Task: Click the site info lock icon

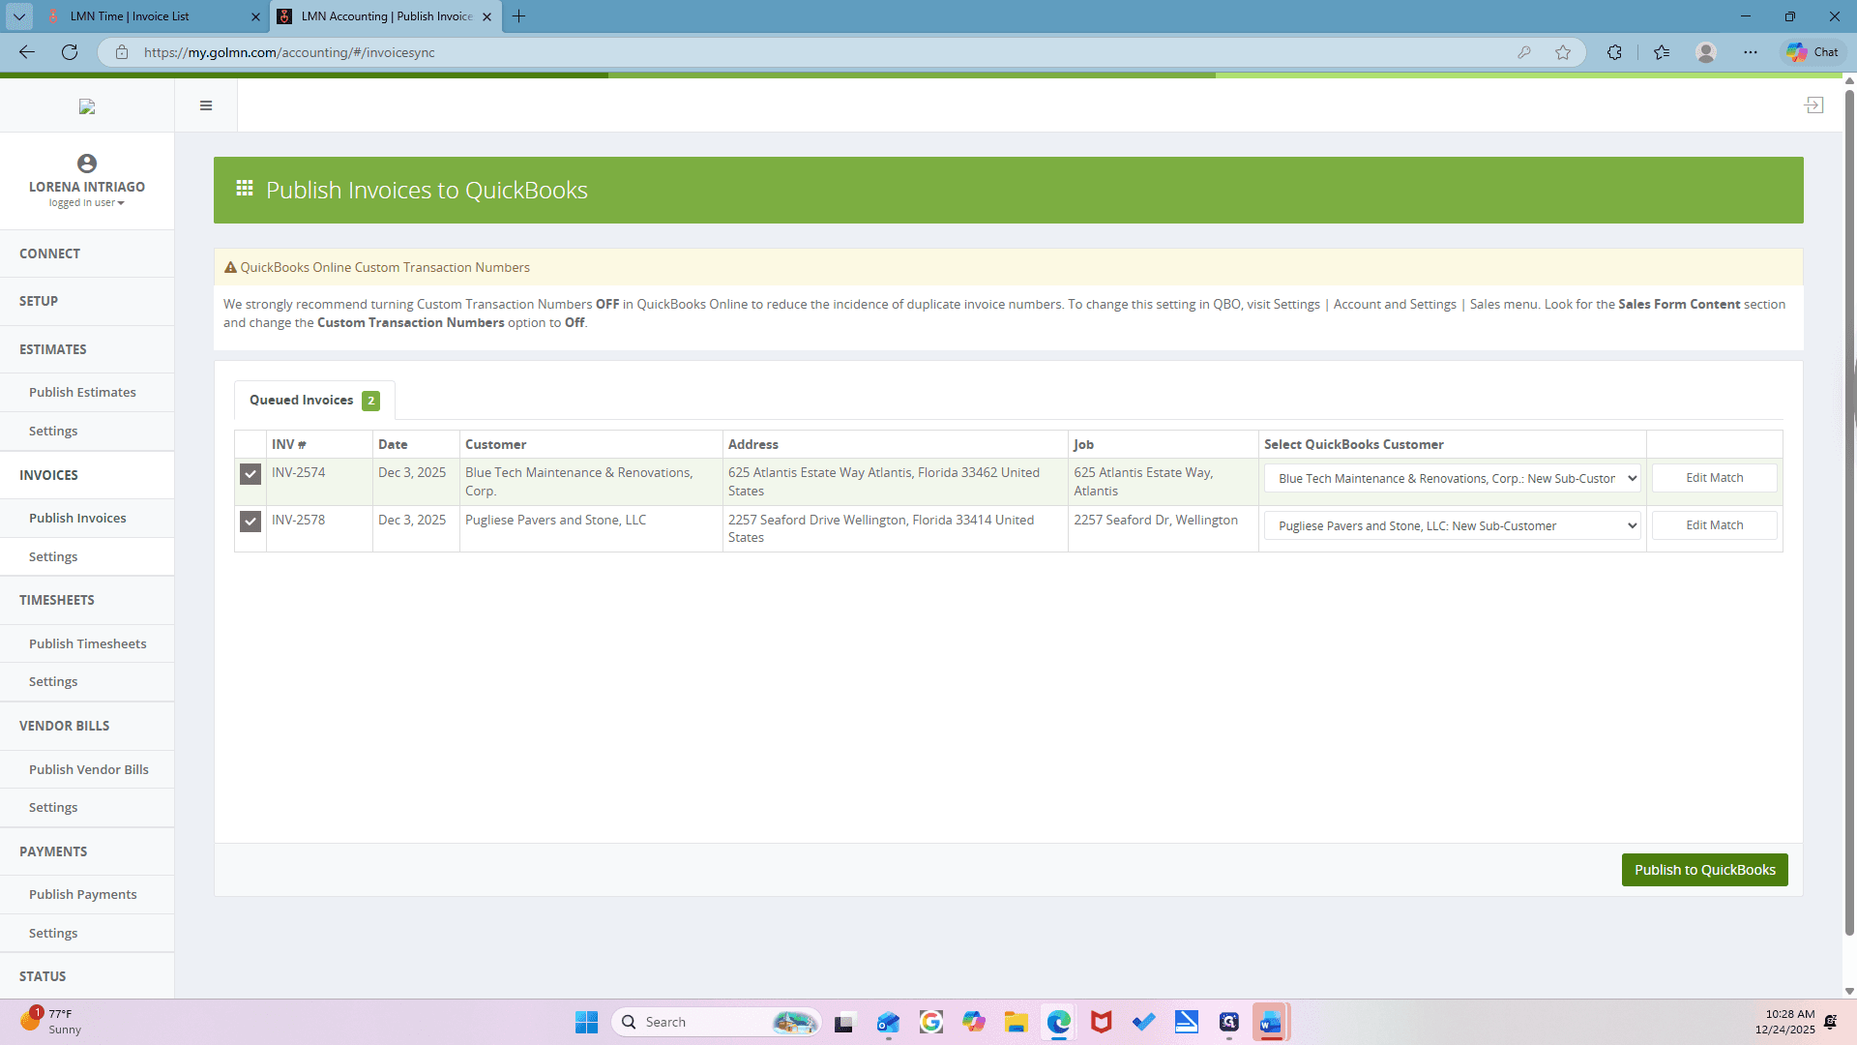Action: tap(122, 52)
